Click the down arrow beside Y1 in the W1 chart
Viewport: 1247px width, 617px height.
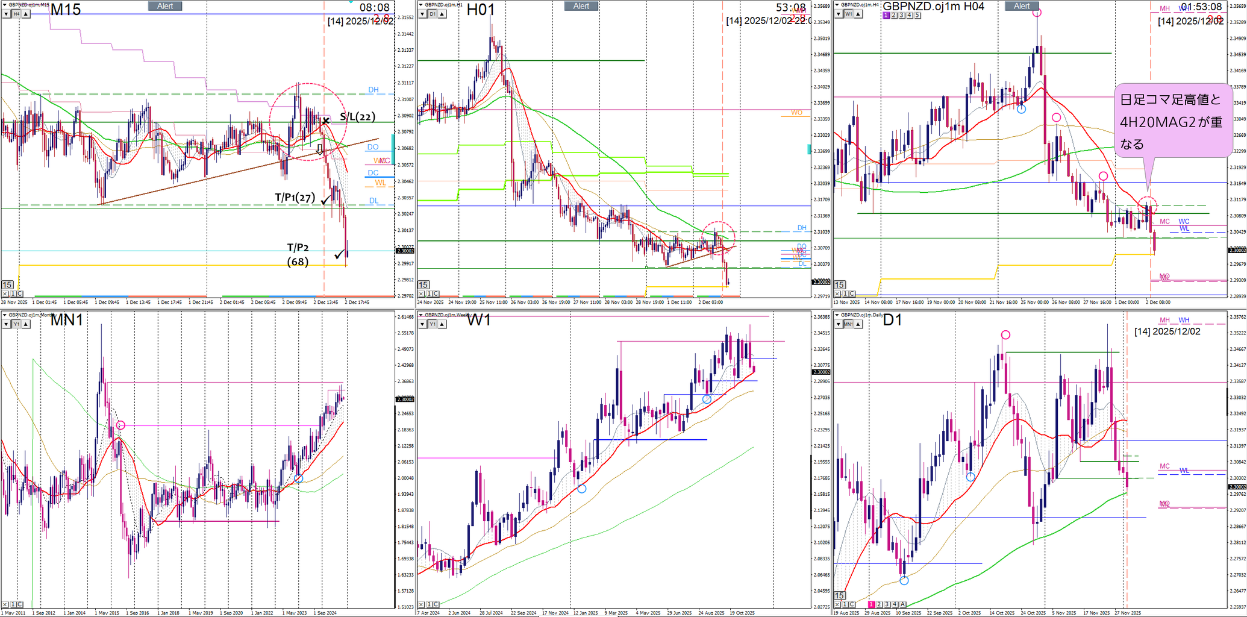point(422,324)
